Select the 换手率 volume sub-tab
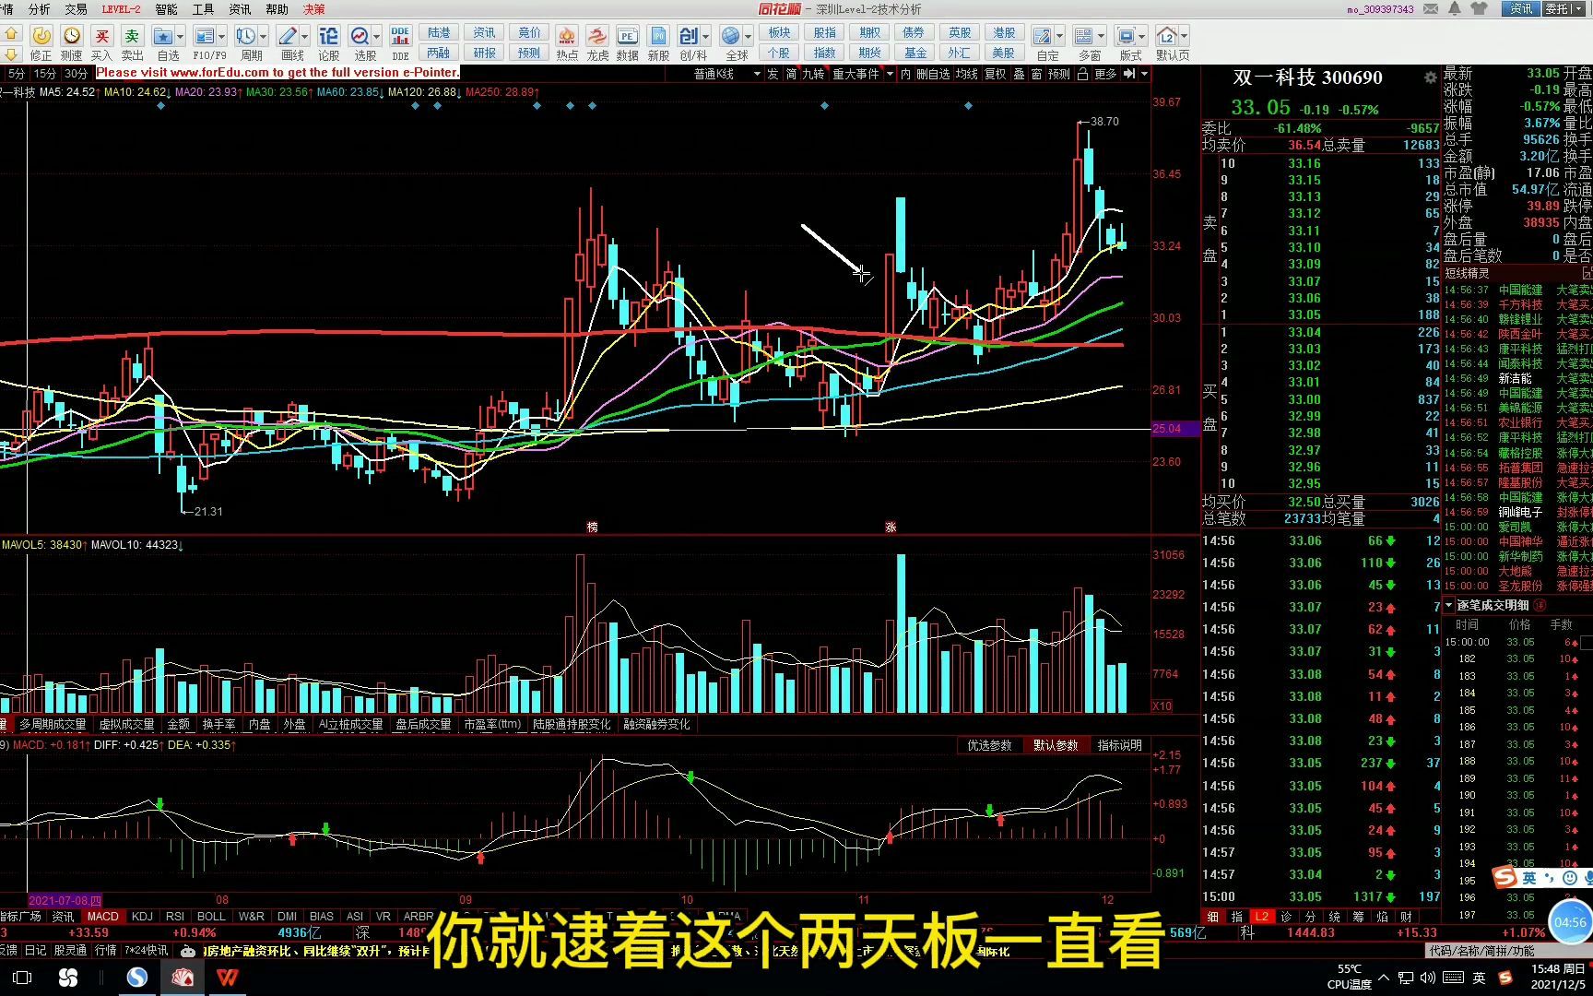 tap(219, 725)
